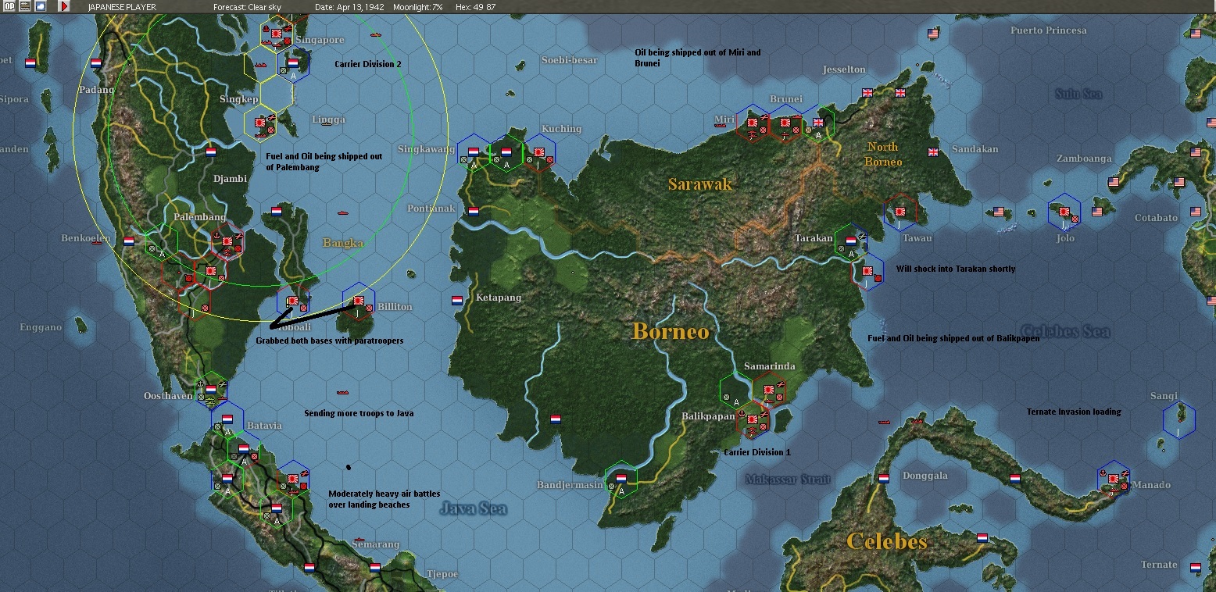
Task: Select the Dutch flag at Pontianak
Action: pyautogui.click(x=474, y=211)
